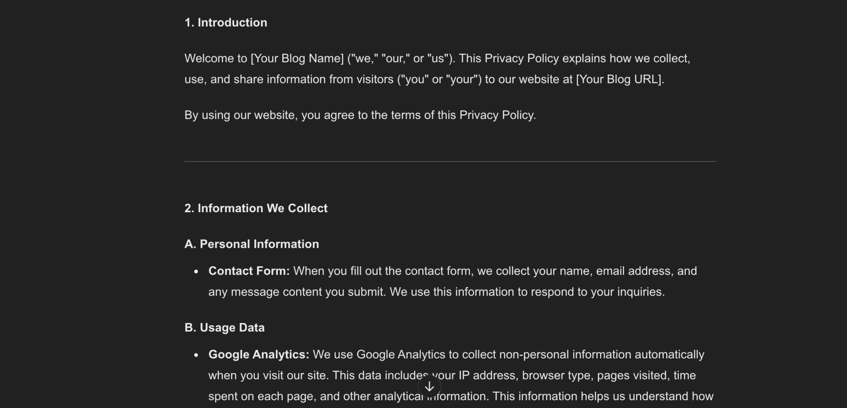The height and width of the screenshot is (408, 847).
Task: Click the bullet point before Contact Form
Action: (196, 271)
